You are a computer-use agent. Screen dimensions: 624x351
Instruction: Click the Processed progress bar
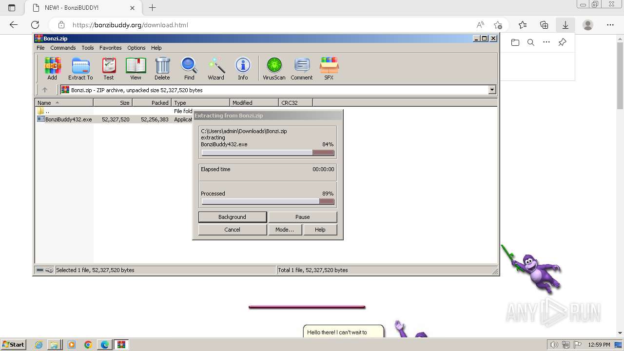pyautogui.click(x=268, y=201)
